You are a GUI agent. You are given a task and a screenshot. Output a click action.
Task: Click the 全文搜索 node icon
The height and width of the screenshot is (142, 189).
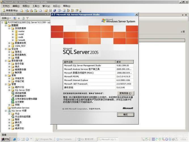click(13, 102)
